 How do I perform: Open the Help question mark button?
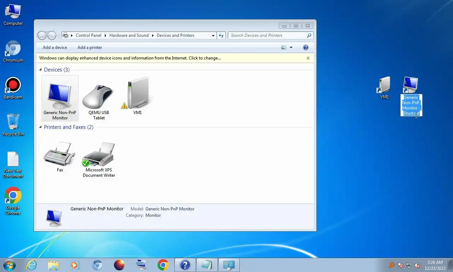(x=306, y=47)
